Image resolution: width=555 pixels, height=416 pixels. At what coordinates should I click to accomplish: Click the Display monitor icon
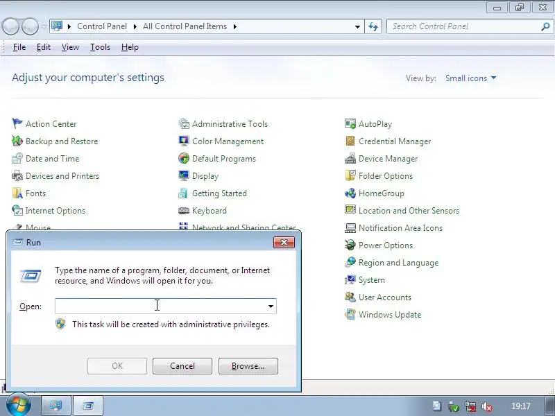pyautogui.click(x=184, y=175)
